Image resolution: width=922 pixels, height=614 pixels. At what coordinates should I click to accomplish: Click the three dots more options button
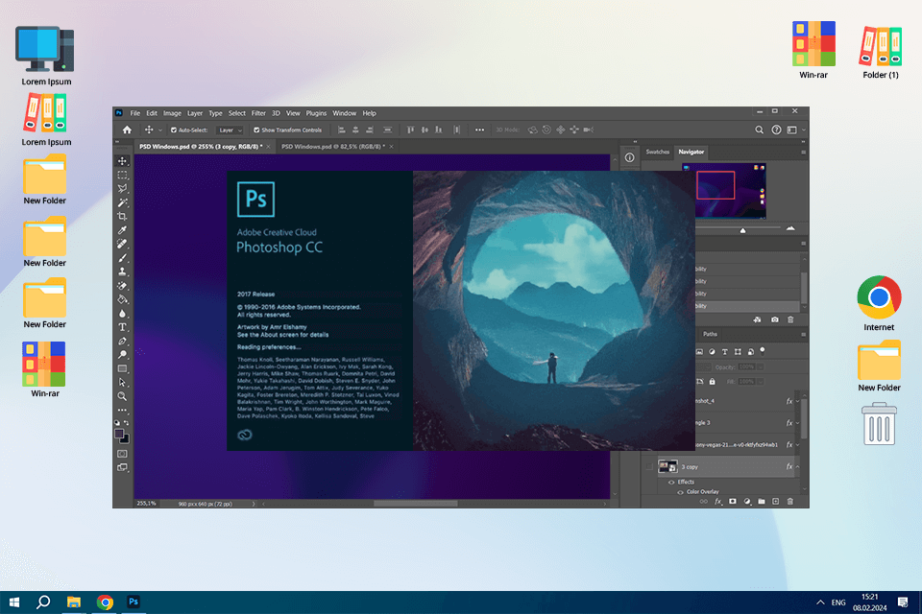[x=480, y=130]
